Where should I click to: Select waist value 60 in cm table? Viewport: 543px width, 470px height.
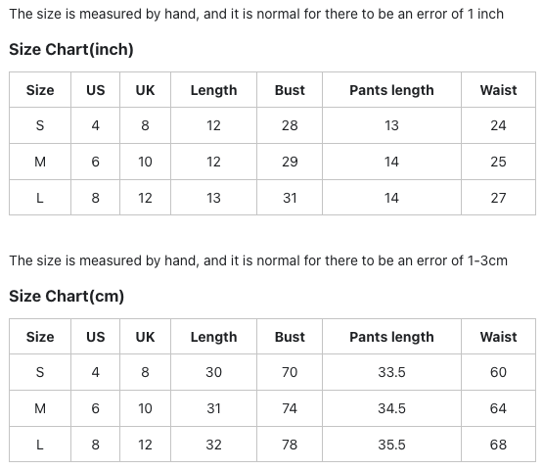[x=498, y=372]
